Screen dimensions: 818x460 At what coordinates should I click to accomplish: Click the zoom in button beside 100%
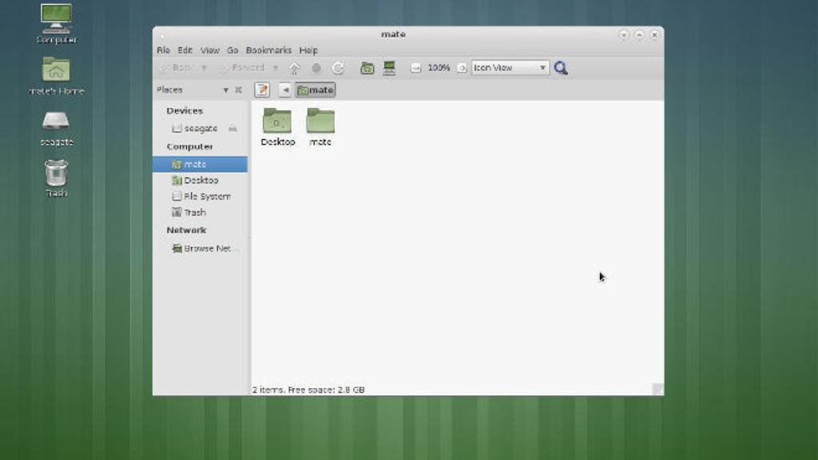click(x=461, y=69)
